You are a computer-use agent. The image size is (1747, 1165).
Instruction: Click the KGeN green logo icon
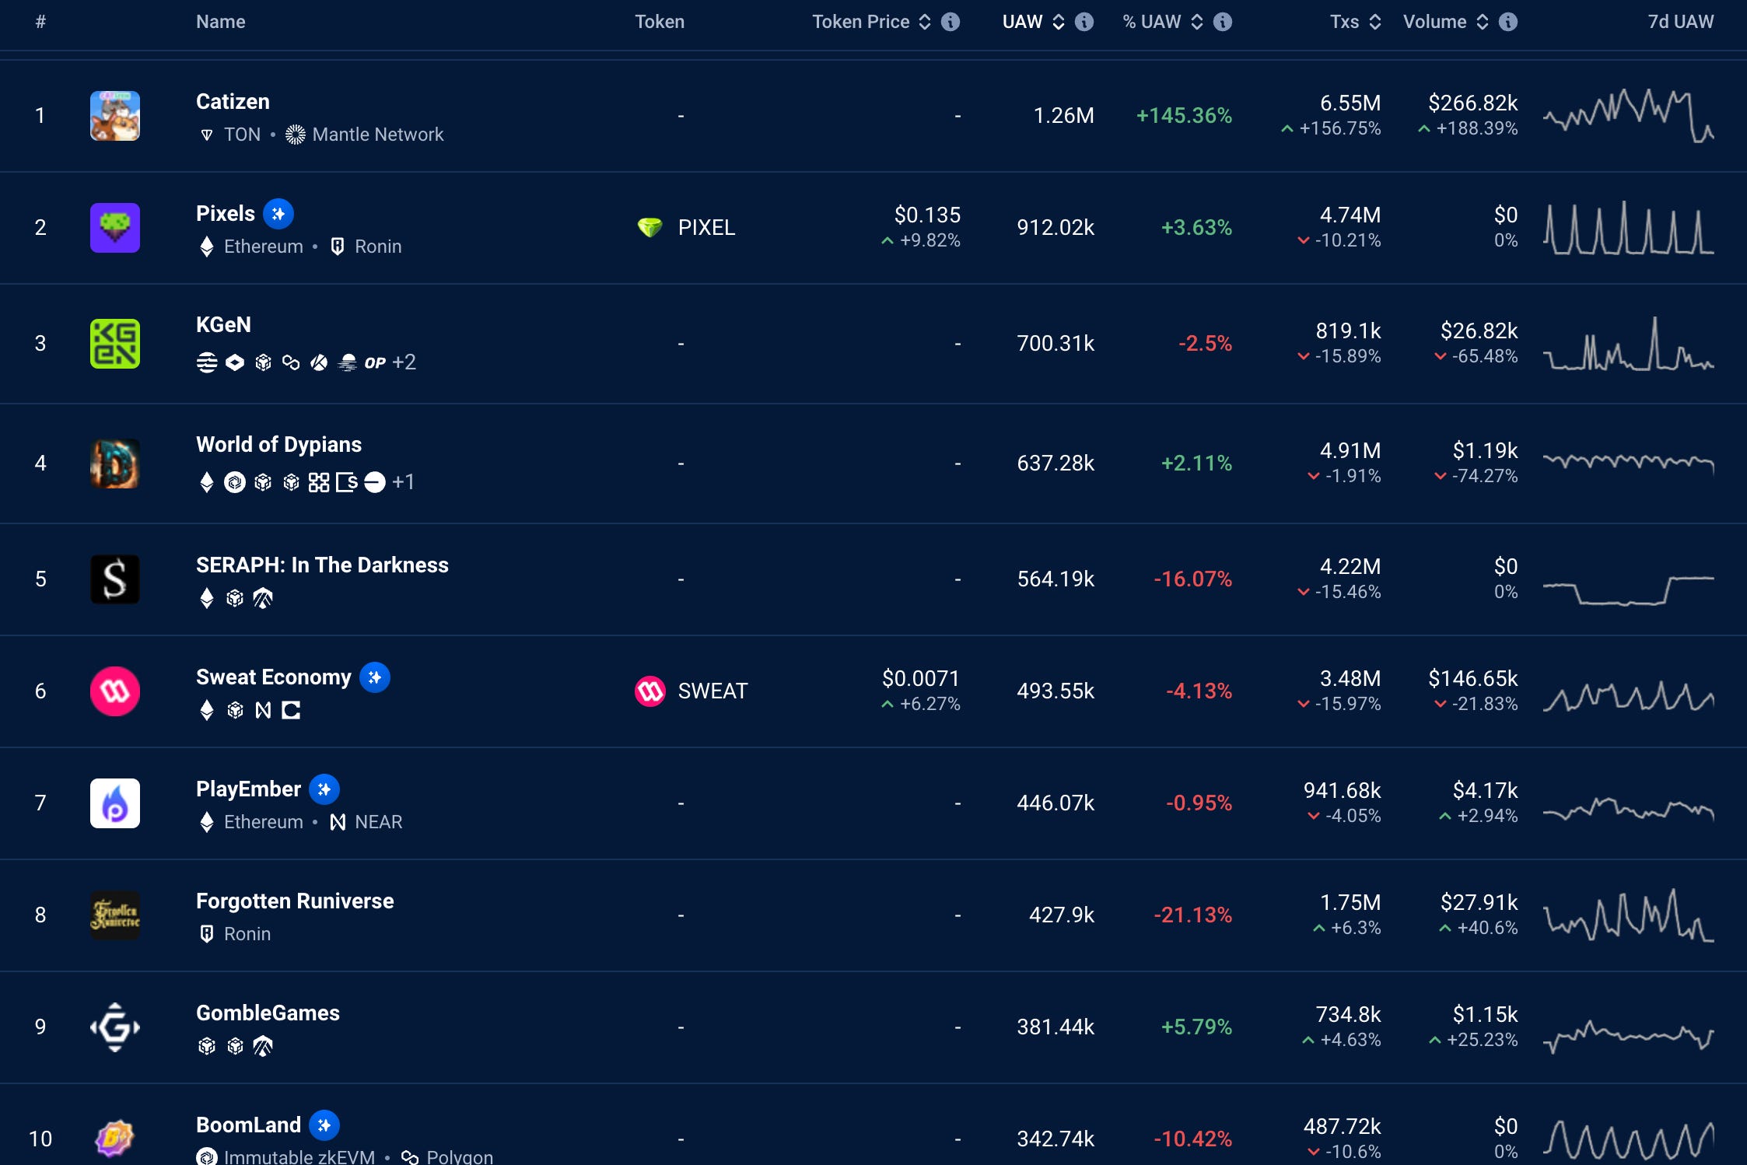point(114,343)
